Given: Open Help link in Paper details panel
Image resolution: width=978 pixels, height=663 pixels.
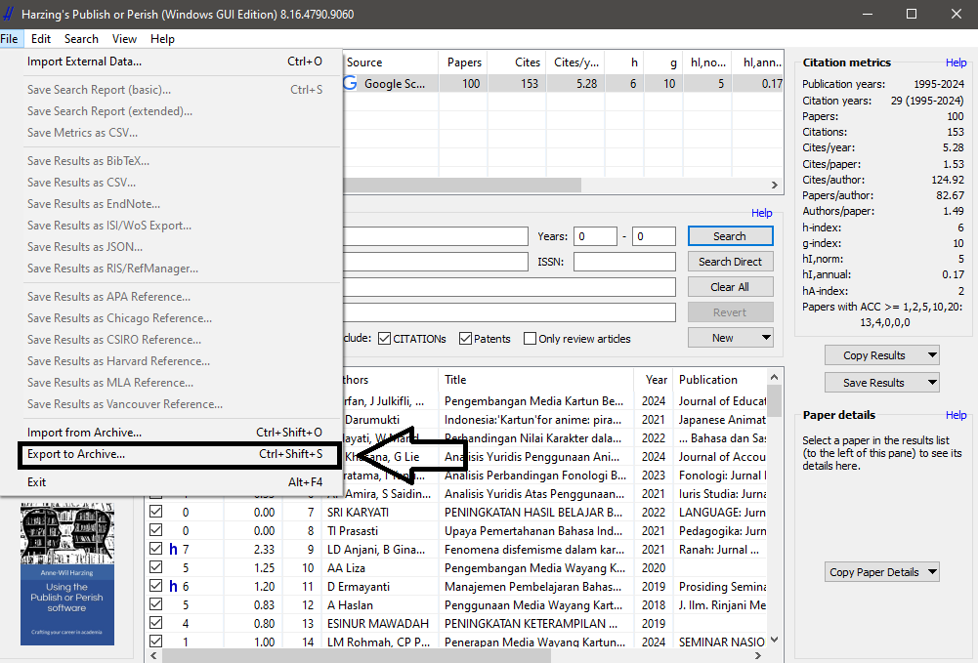Looking at the screenshot, I should [x=956, y=415].
